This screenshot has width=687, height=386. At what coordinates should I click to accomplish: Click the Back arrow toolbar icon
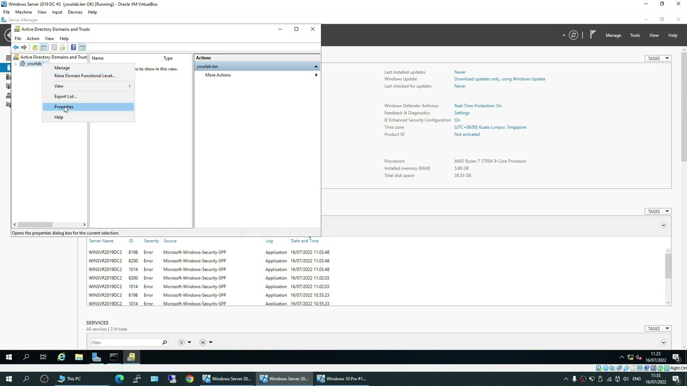tap(16, 48)
